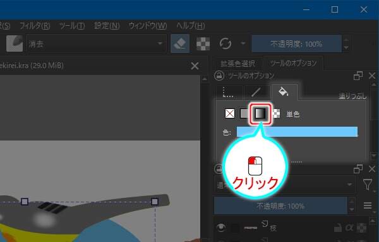The height and width of the screenshot is (242, 379).
Task: Open the layer filter funnel icon
Action: (368, 185)
